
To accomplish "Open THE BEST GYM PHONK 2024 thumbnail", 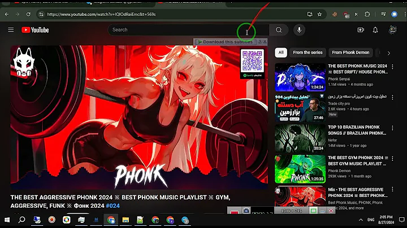I will pyautogui.click(x=300, y=169).
